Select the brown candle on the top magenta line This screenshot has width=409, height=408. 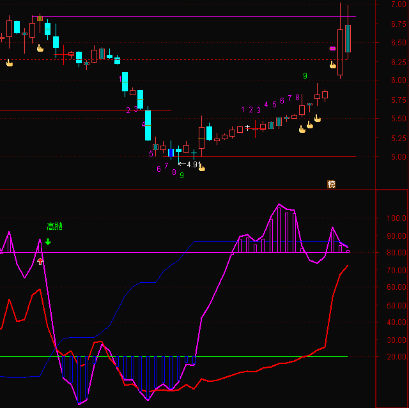(x=40, y=19)
